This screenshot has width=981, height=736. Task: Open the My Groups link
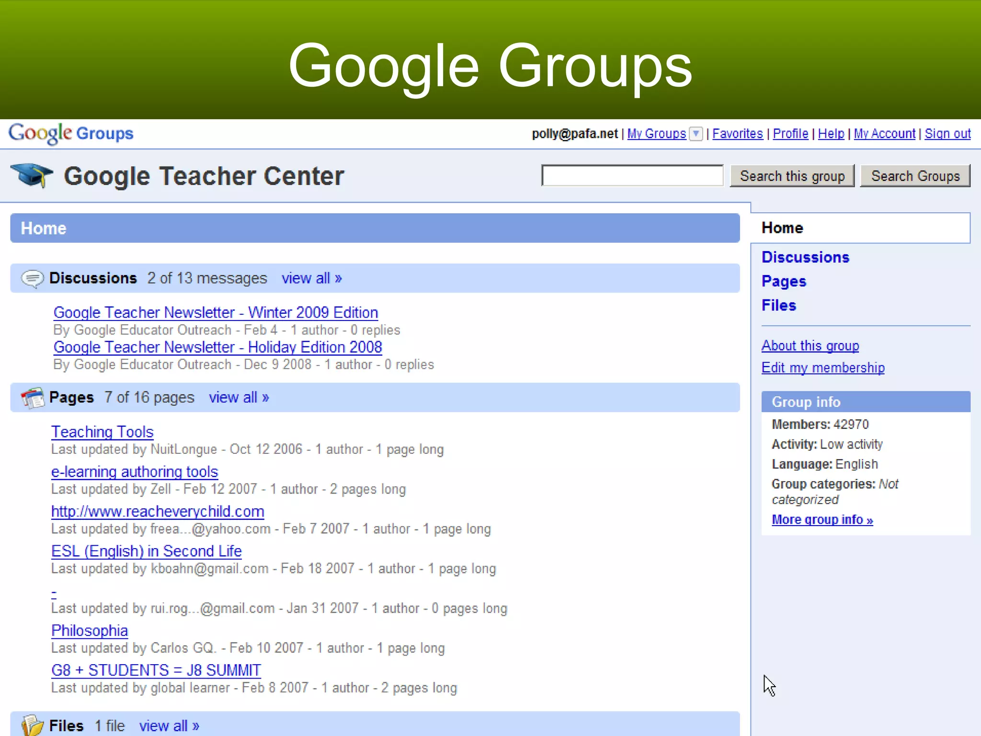[657, 134]
